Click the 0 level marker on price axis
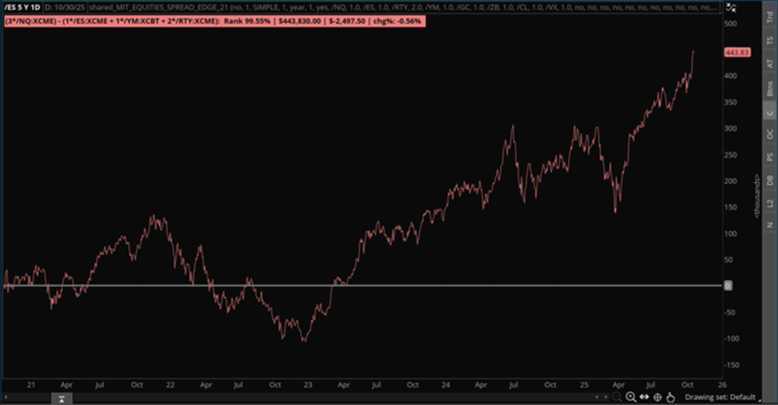Image resolution: width=778 pixels, height=405 pixels. 728,285
